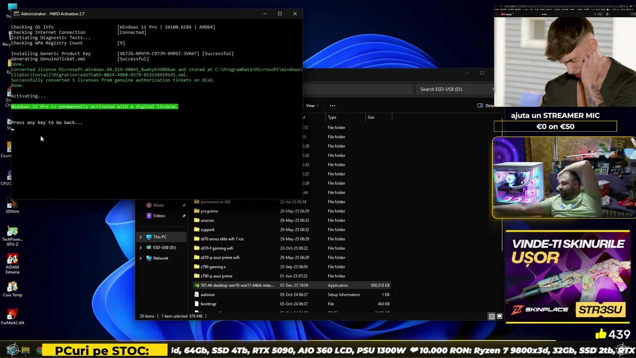Click the €0 on €50 donation goal bar
Viewport: 636px width, 358px height.
pos(555,127)
